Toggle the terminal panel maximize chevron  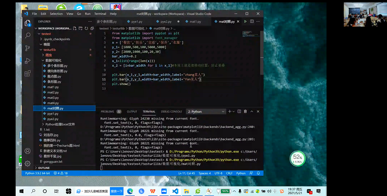point(252,112)
